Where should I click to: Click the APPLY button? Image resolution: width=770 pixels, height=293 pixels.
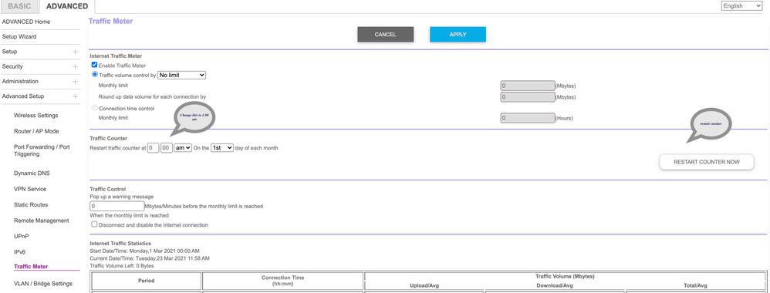click(x=458, y=35)
